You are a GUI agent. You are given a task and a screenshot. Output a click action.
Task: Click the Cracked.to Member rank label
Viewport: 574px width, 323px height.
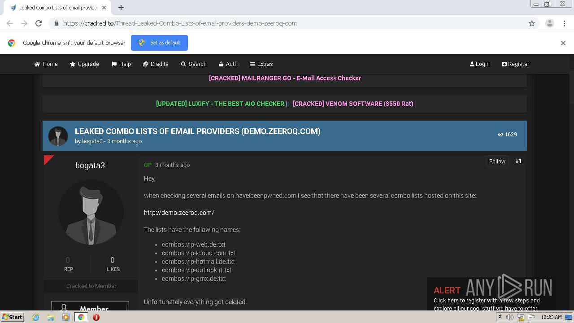[x=91, y=286]
